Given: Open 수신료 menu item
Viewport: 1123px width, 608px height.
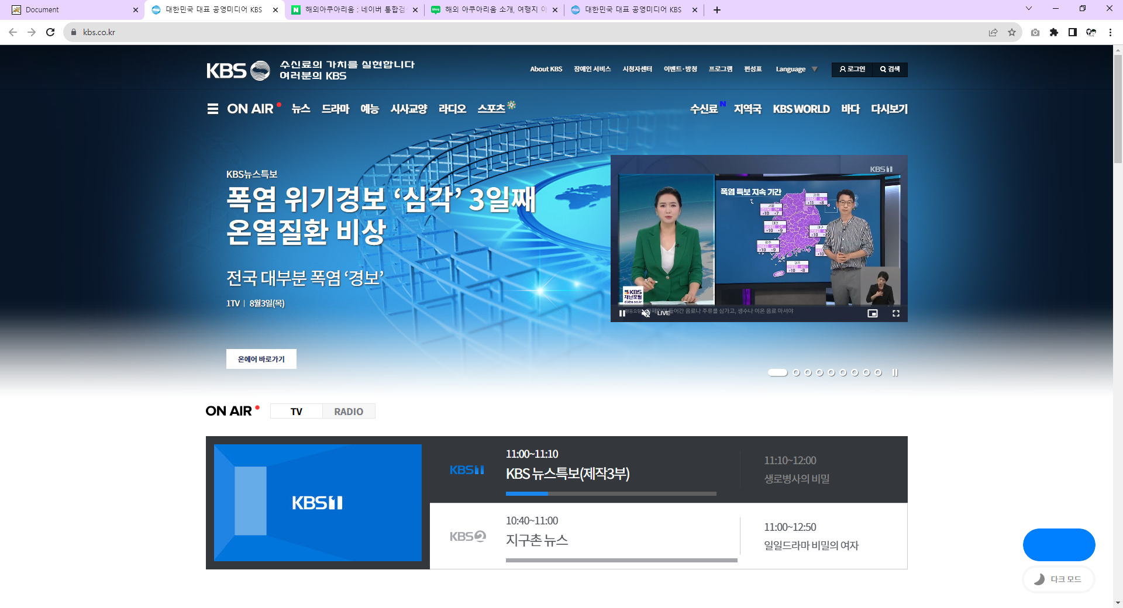Looking at the screenshot, I should [x=704, y=109].
